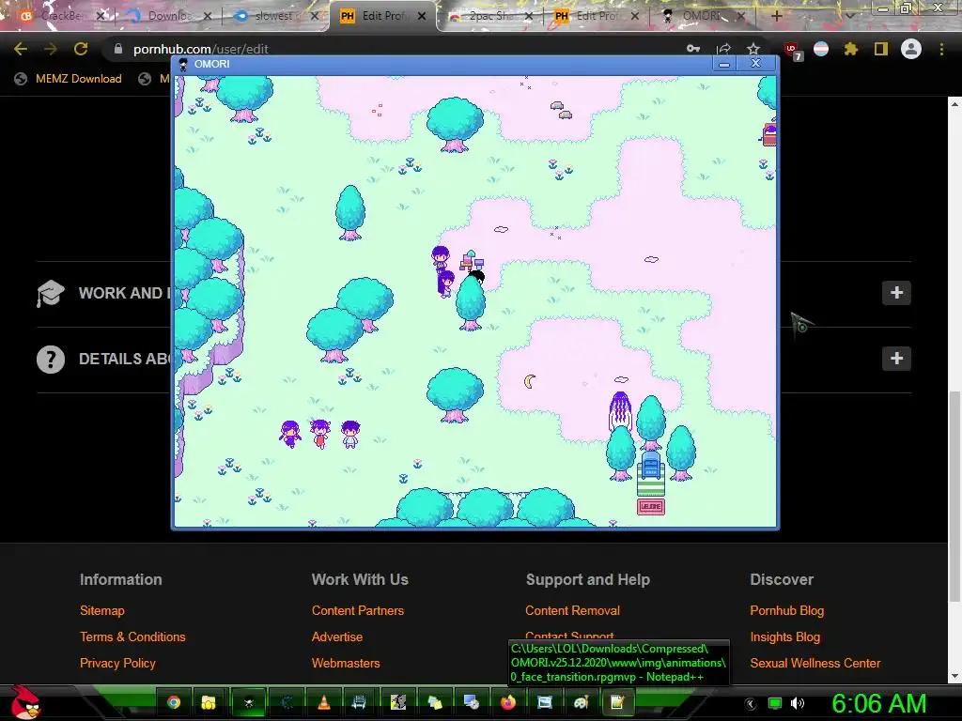The height and width of the screenshot is (721, 962).
Task: Open the Insights Blog link
Action: pos(784,637)
